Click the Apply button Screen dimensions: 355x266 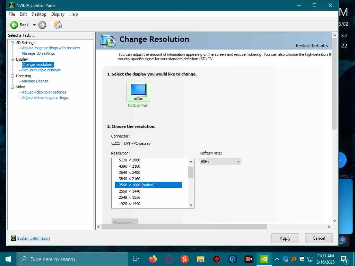click(x=285, y=238)
